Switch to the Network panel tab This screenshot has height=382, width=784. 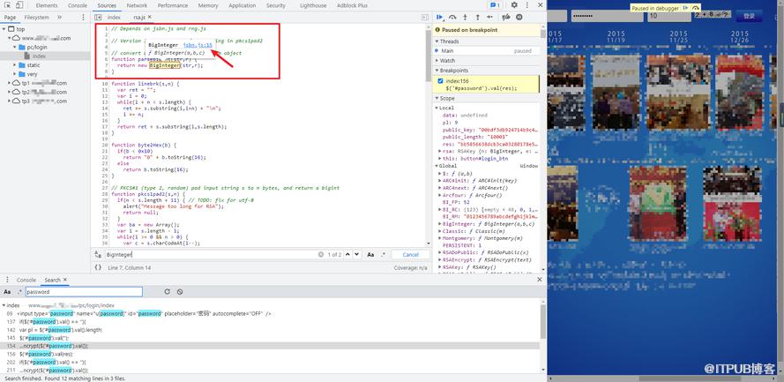(x=137, y=5)
